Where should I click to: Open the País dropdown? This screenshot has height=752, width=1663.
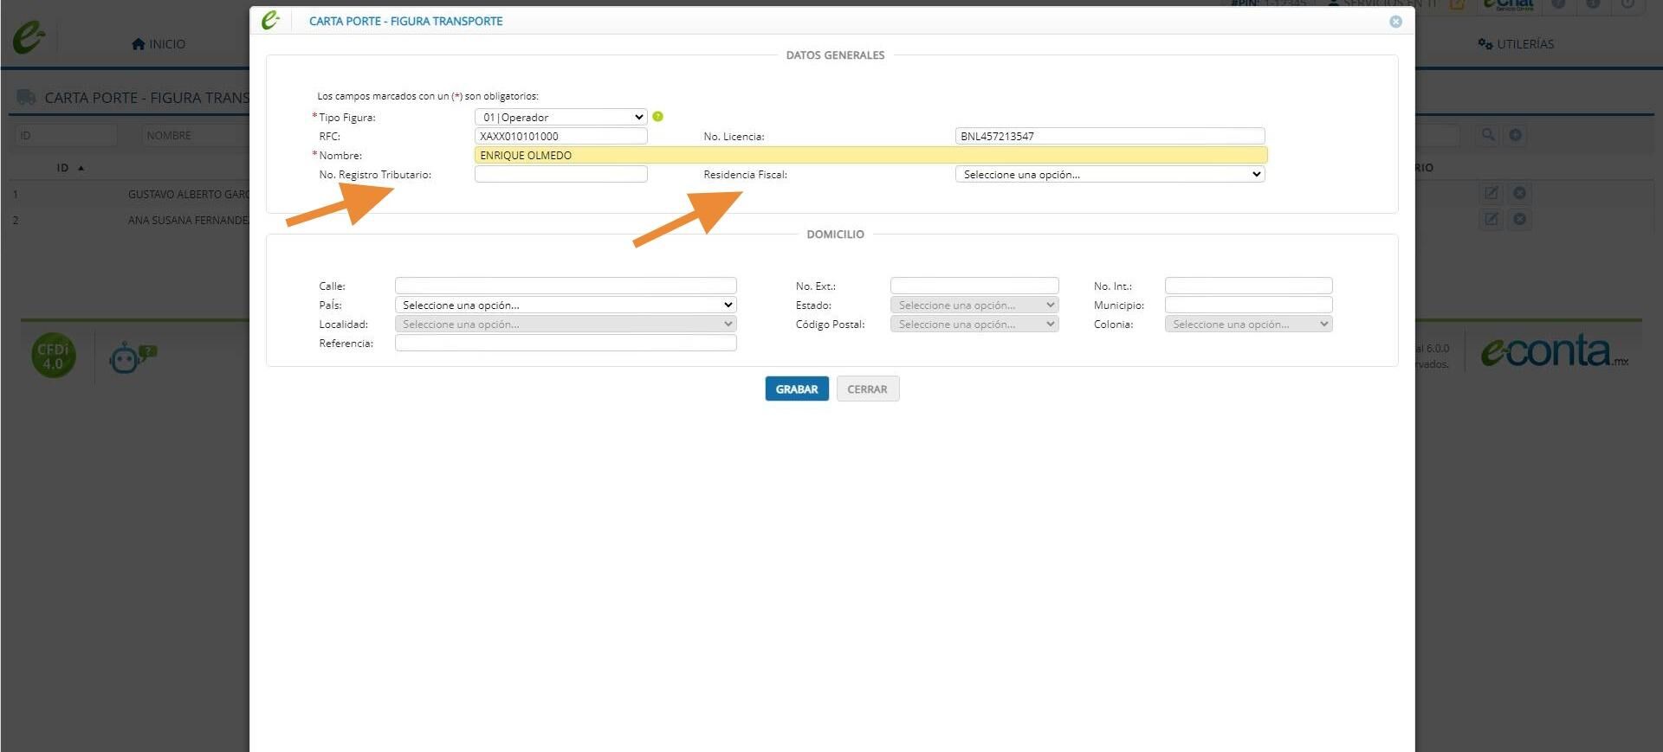point(566,305)
